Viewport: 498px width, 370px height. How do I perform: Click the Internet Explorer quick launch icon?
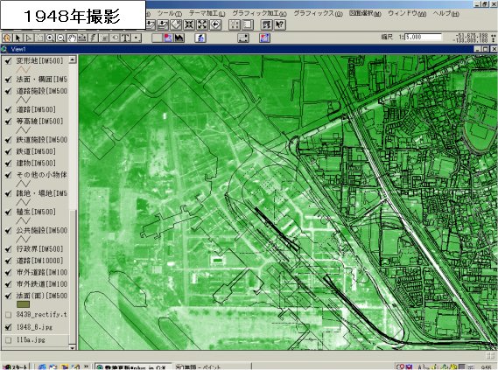coord(42,367)
